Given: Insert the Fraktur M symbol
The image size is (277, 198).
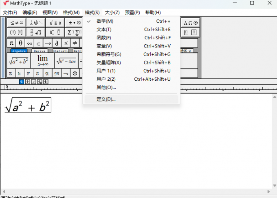Looking at the screenshot, I should coord(57,73).
